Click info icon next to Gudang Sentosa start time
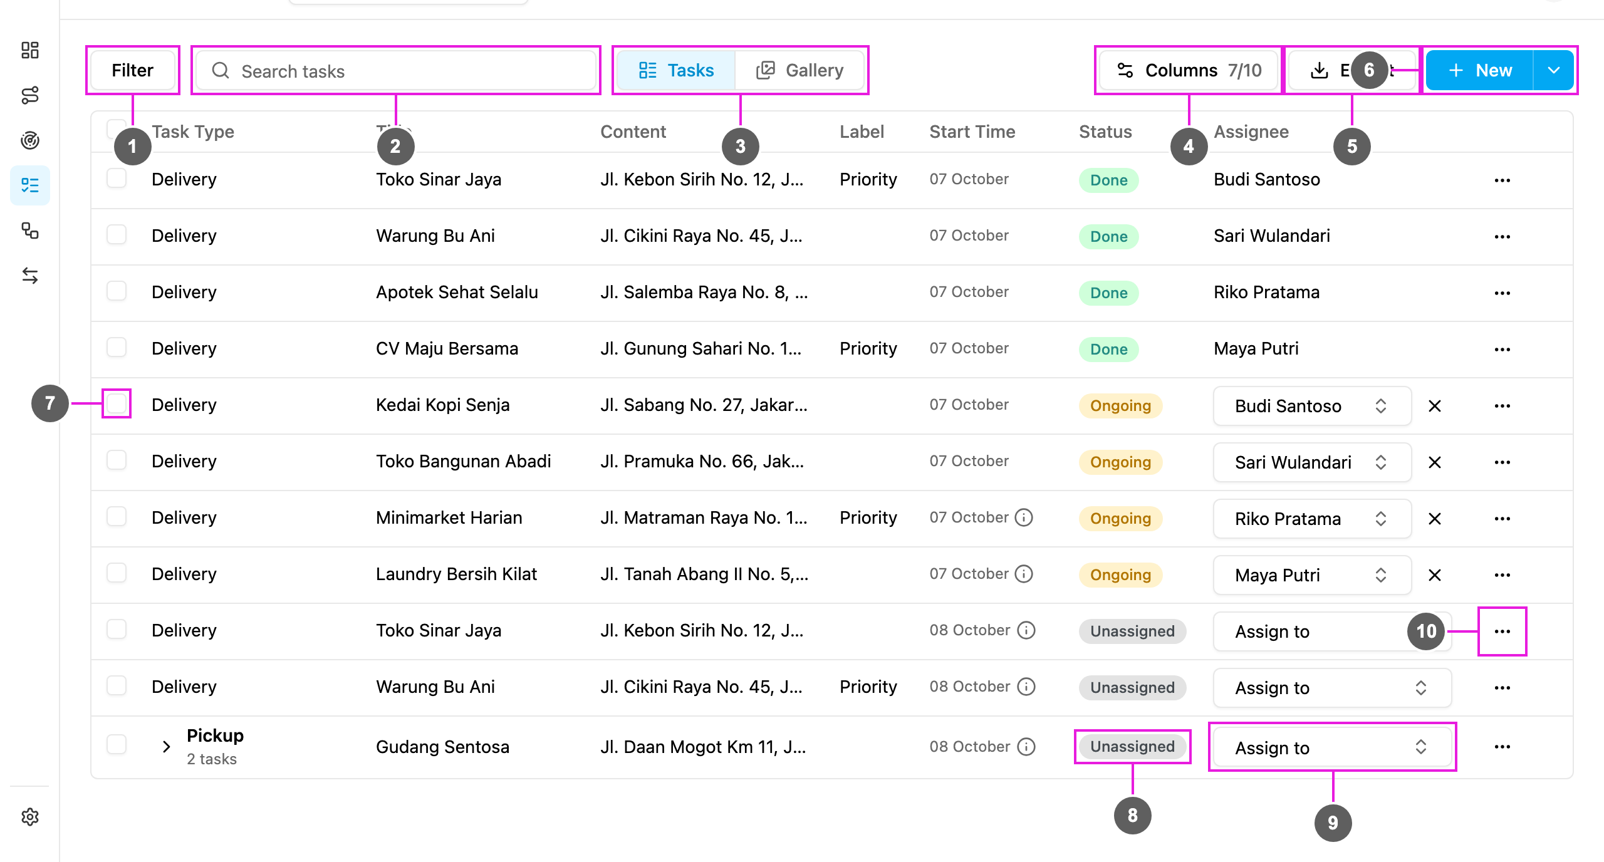 point(1026,747)
